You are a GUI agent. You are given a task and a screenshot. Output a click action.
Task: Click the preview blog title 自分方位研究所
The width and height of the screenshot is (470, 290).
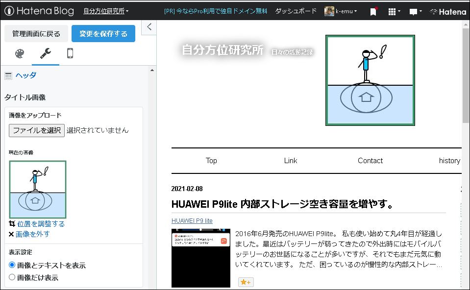point(223,50)
